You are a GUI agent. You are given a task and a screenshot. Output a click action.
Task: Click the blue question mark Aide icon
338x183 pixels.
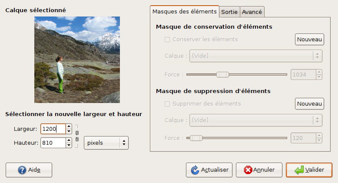[22, 170]
